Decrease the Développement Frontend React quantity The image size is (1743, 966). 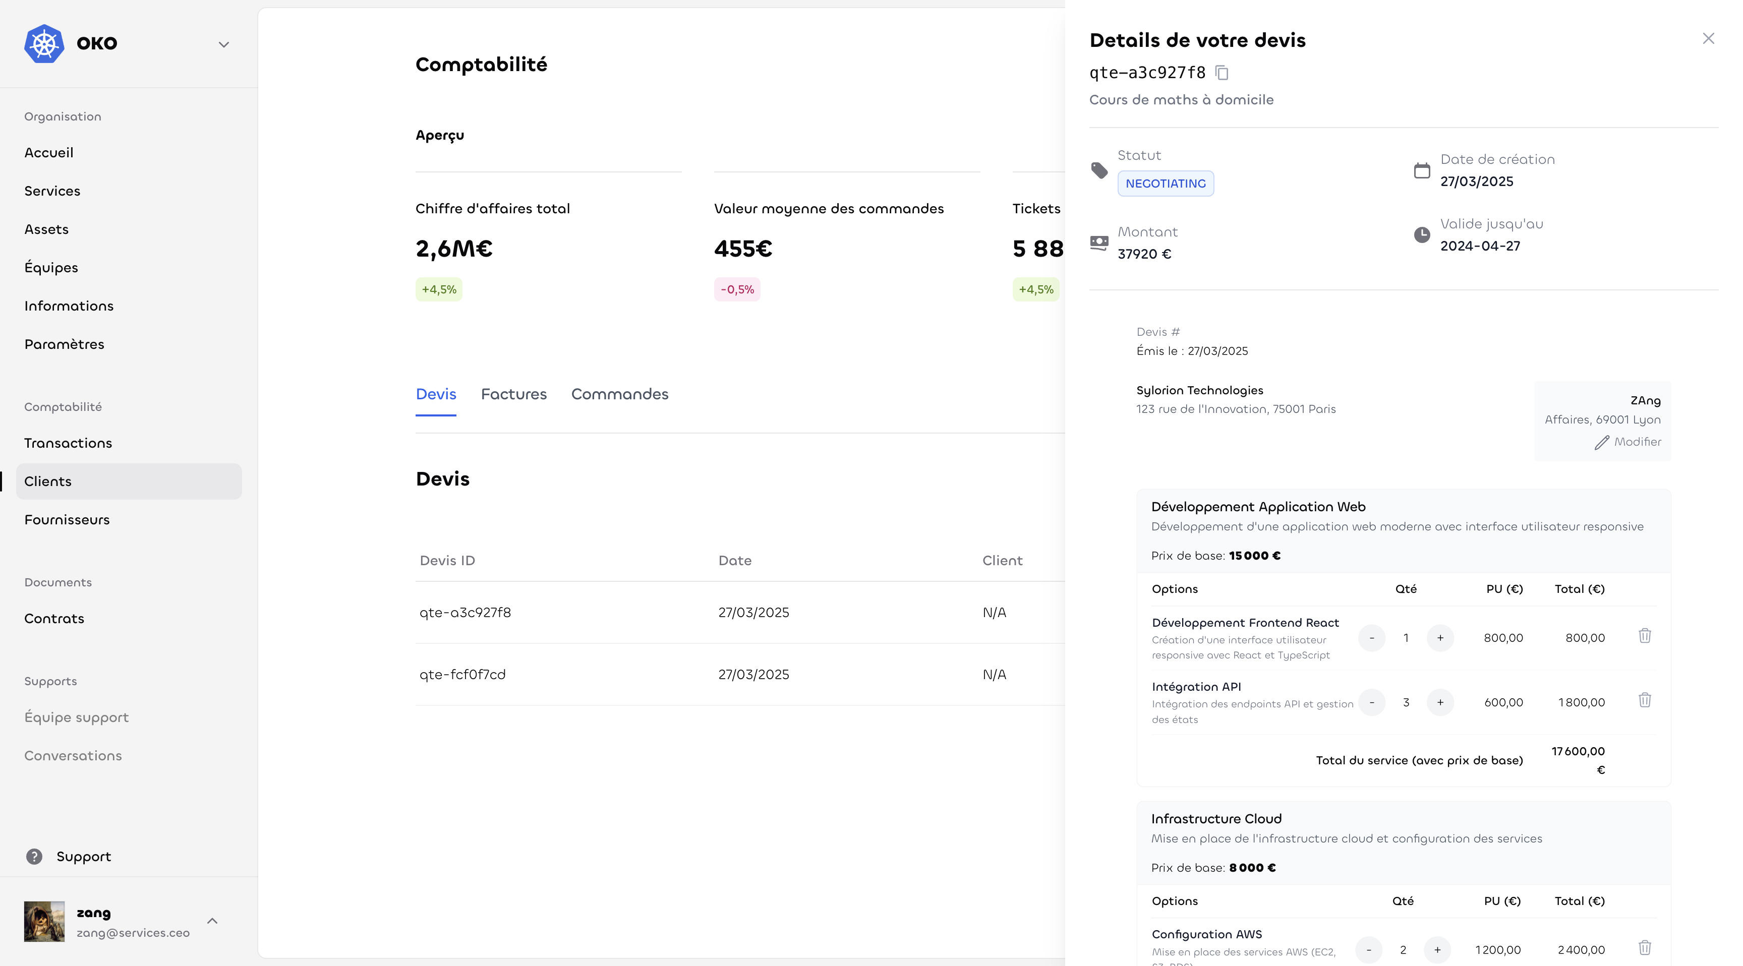click(x=1371, y=638)
